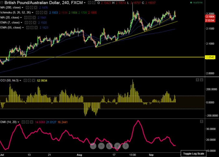Click the Aug date label on time axis

79,155
